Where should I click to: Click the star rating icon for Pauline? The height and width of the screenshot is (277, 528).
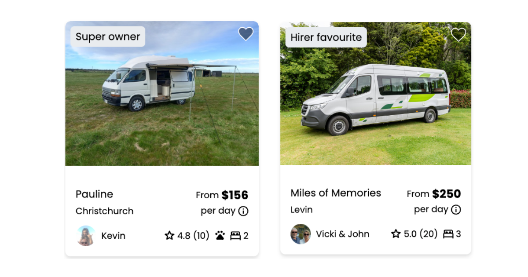pos(169,236)
